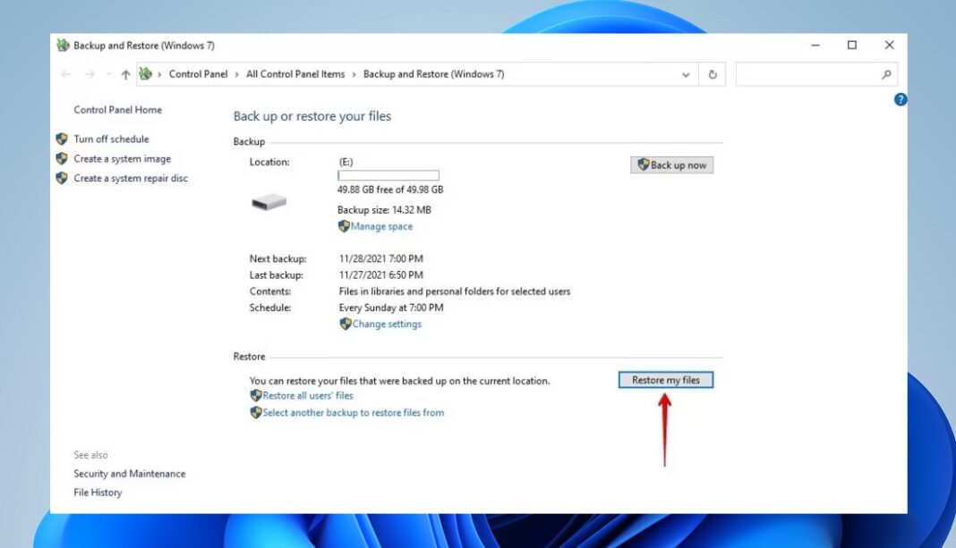Turn off the backup schedule
This screenshot has width=956, height=548.
tap(112, 139)
